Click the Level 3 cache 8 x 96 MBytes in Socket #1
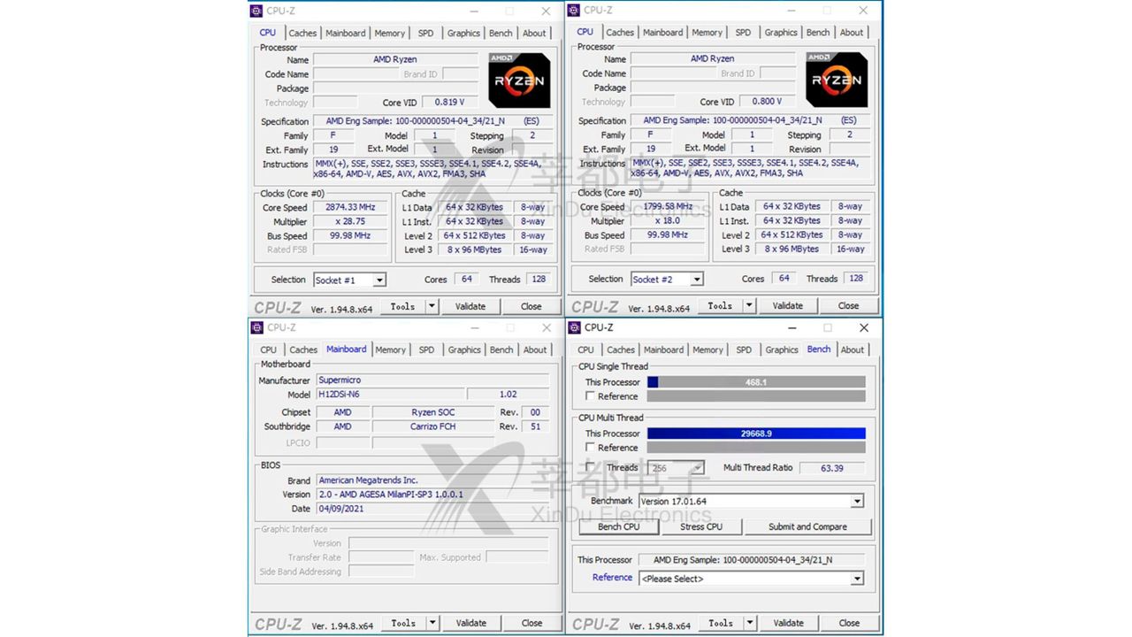 pyautogui.click(x=474, y=249)
